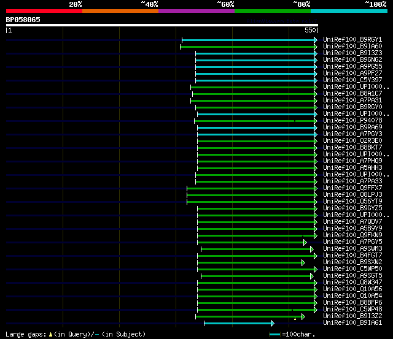Click the red 20% identity legend segment
This screenshot has height=339, width=393.
[44, 11]
